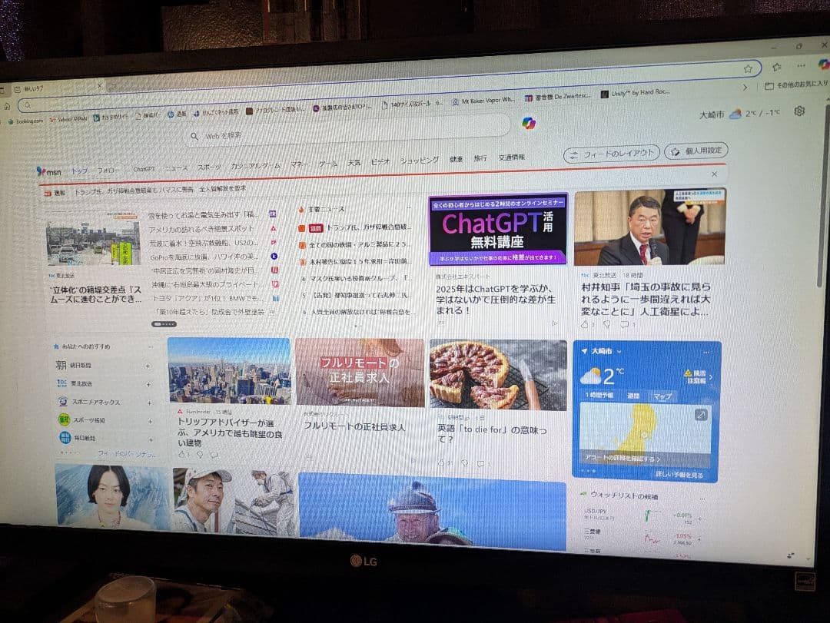
Task: Open the 大崎市 location dropdown in the weather card
Action: 619,352
